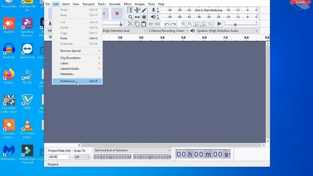Click the Trim audio icon
The image size is (313, 176).
pyautogui.click(x=151, y=24)
